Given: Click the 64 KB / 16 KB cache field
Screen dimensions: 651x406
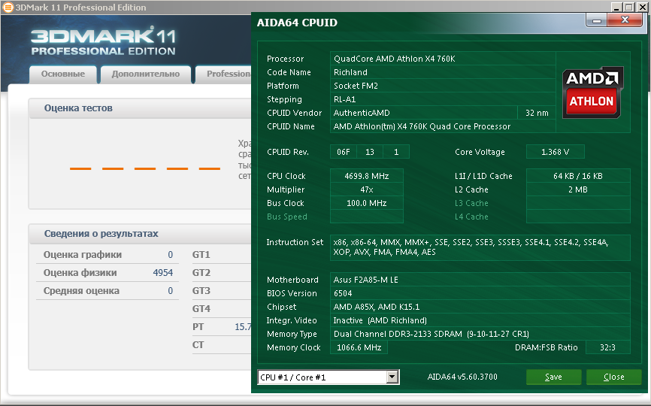Looking at the screenshot, I should pos(578,176).
